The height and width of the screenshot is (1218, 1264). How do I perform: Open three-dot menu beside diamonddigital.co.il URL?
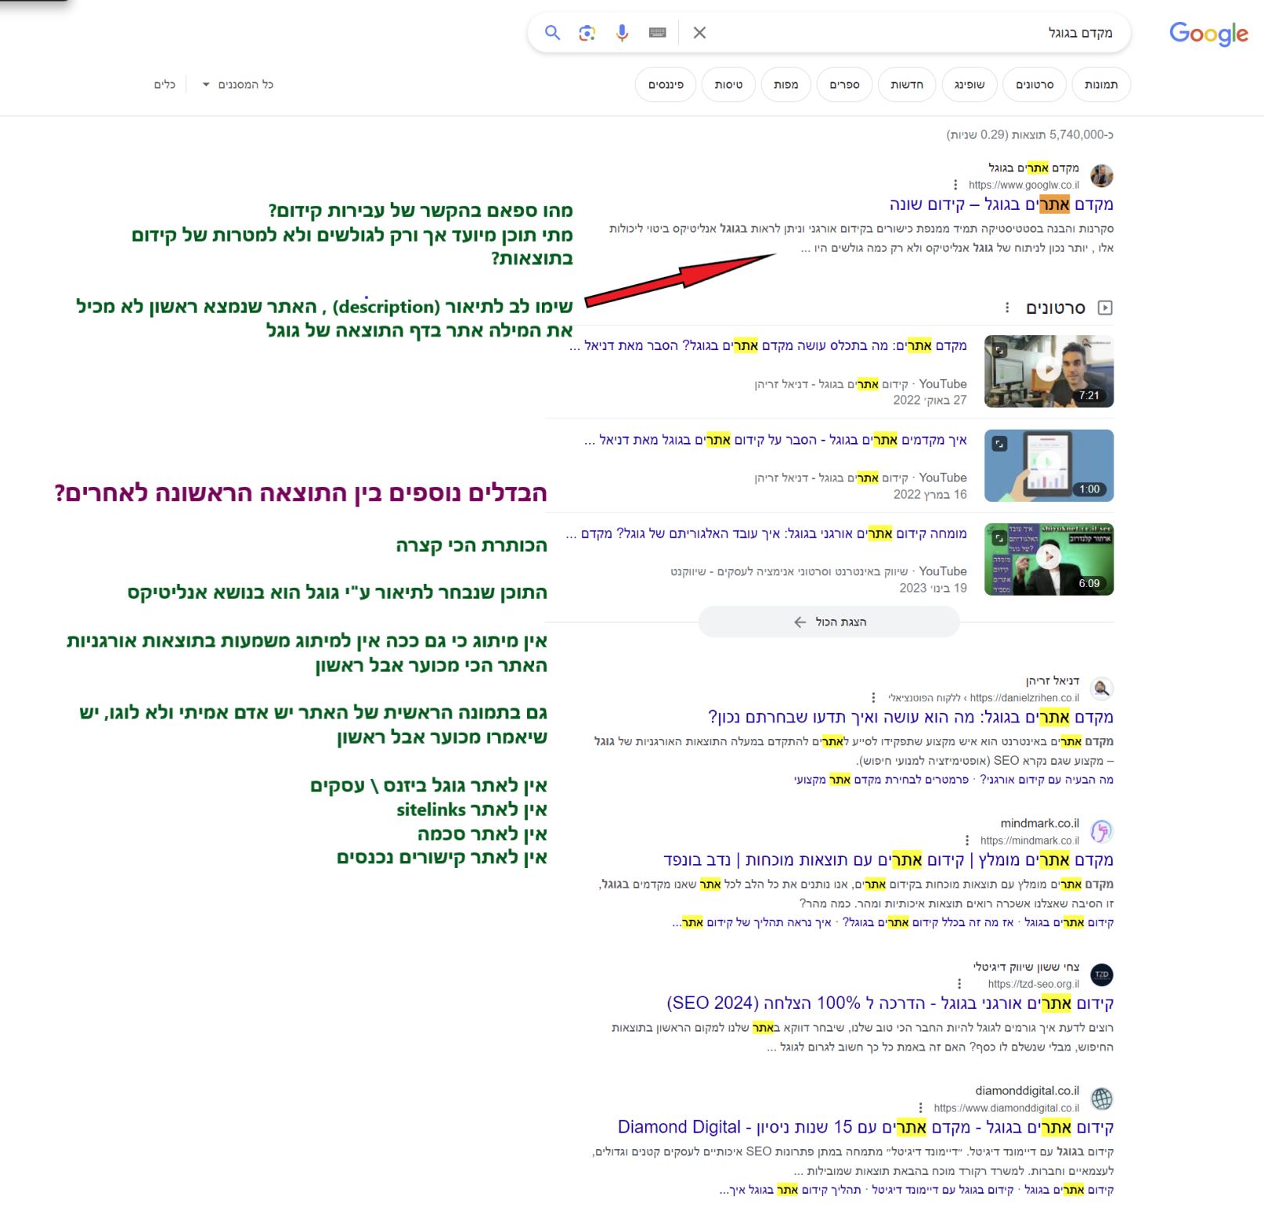tap(921, 1108)
